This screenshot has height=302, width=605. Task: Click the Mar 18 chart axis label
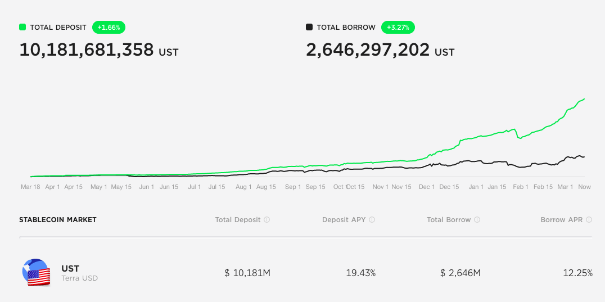click(30, 187)
